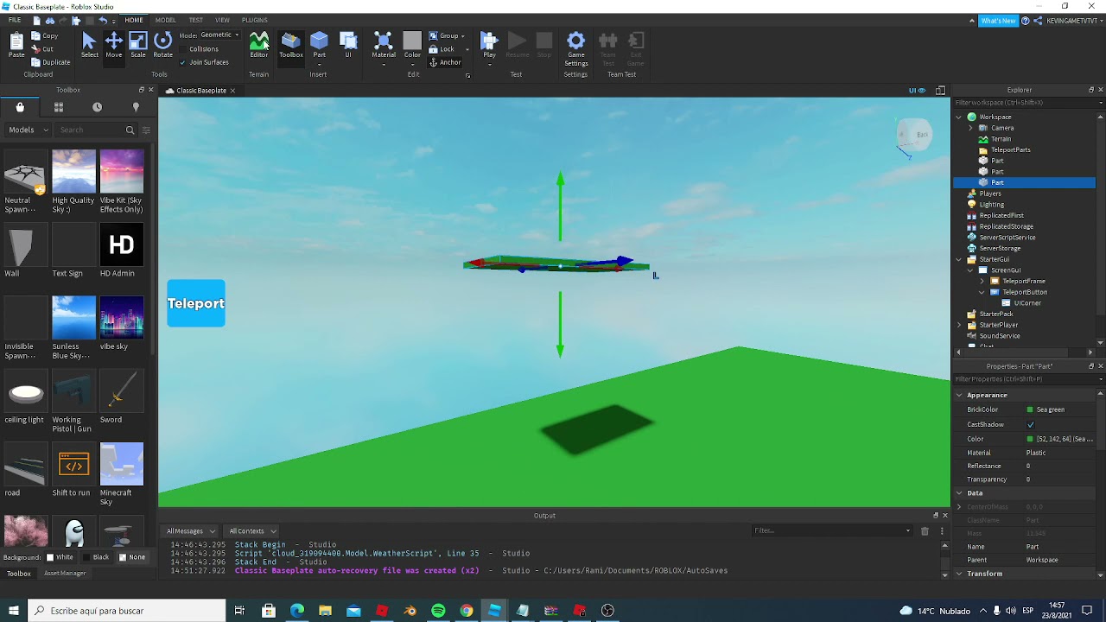
Task: Click BrickColor Sea green swatch
Action: point(1030,409)
